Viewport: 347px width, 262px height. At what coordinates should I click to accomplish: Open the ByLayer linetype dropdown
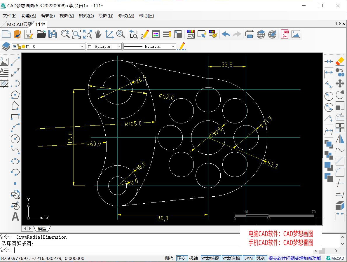tap(173, 46)
